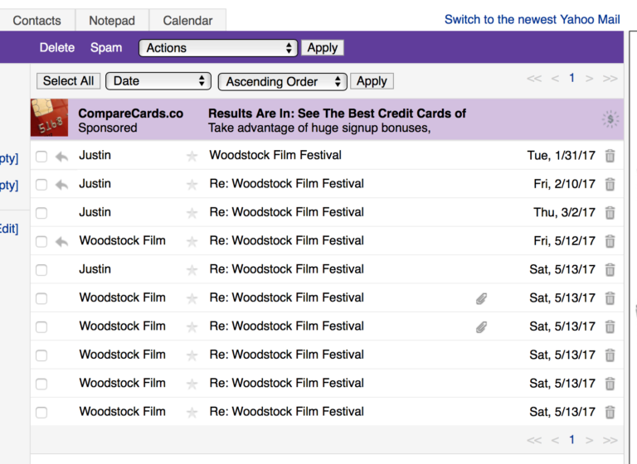Open the Notepad tab
This screenshot has height=464, width=637.
[112, 21]
